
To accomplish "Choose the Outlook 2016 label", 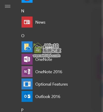I will (x=48, y=97).
